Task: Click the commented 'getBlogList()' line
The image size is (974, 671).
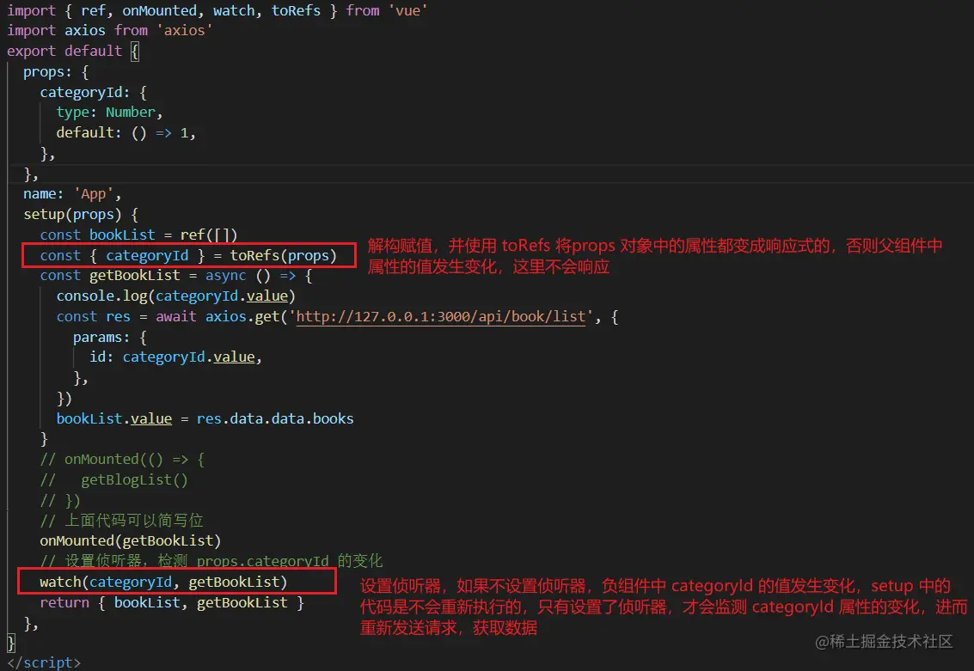Action: (113, 479)
